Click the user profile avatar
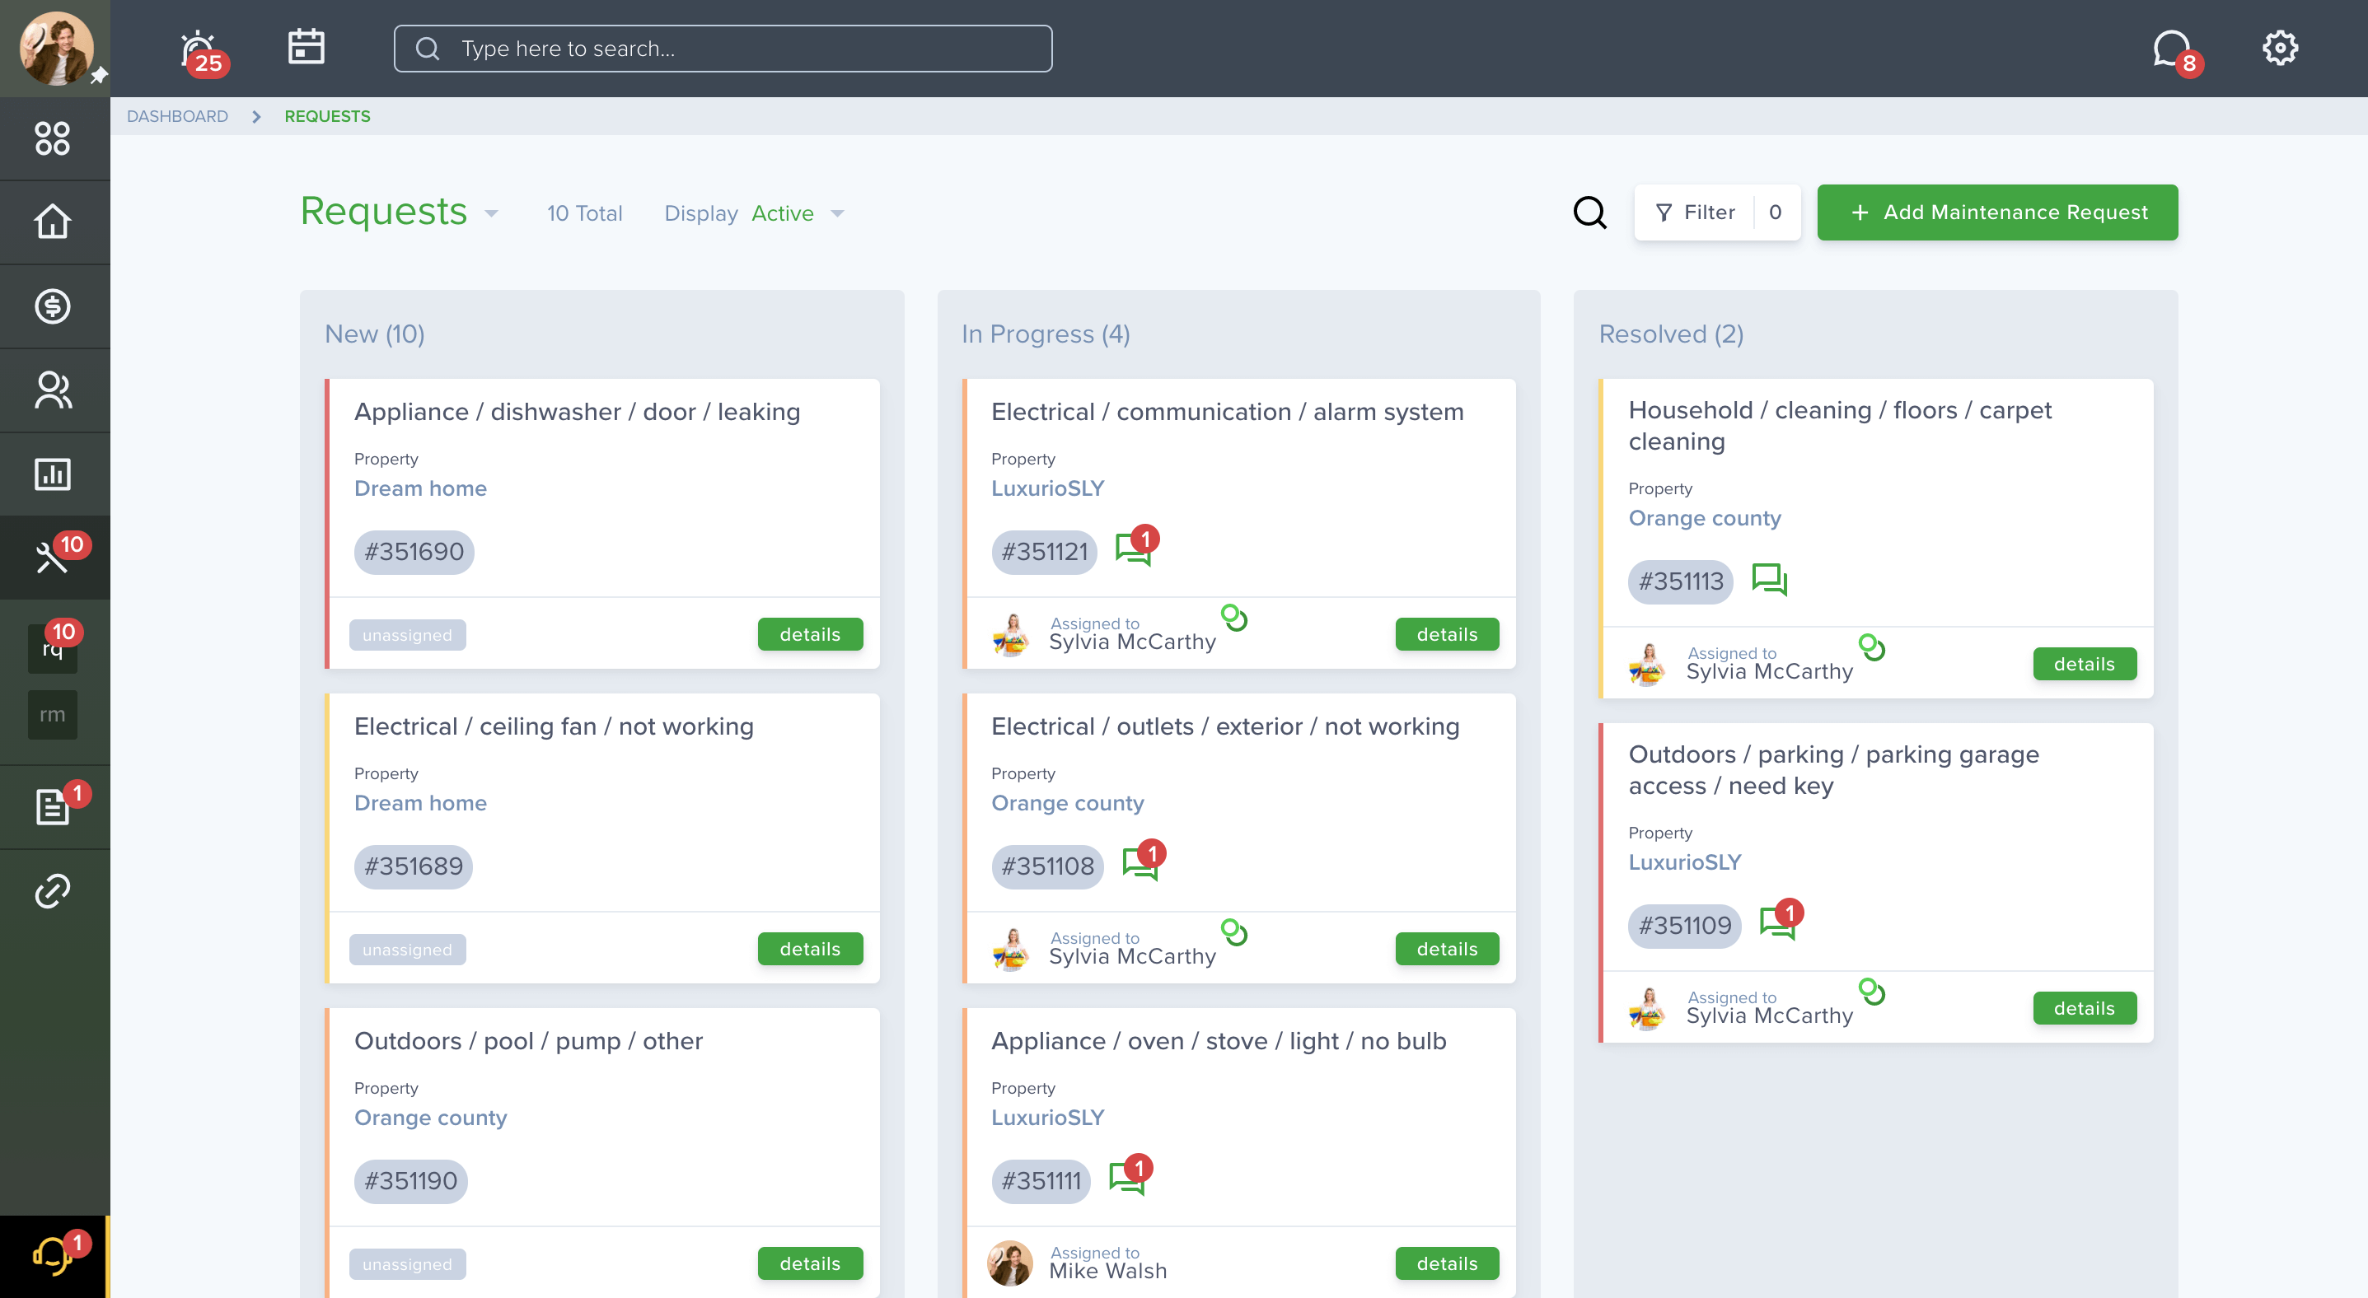The image size is (2368, 1298). pyautogui.click(x=57, y=48)
